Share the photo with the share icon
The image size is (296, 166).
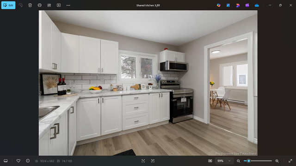click(49, 5)
